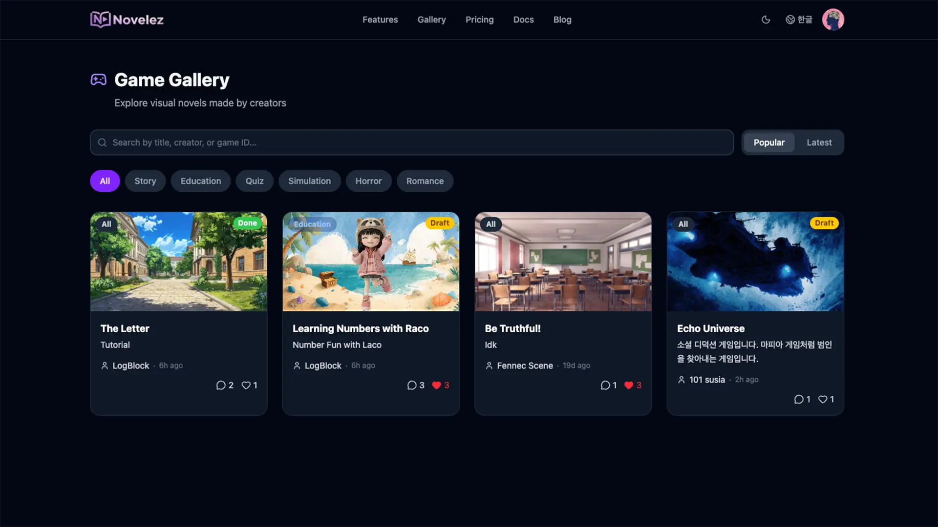Switch sorting to Latest
This screenshot has width=938, height=527.
[819, 142]
